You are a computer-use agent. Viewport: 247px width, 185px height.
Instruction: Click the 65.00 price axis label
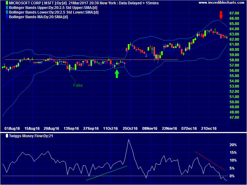234,24
